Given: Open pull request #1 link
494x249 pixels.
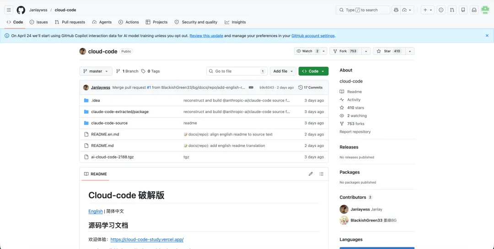Looking at the screenshot, I should click(149, 87).
